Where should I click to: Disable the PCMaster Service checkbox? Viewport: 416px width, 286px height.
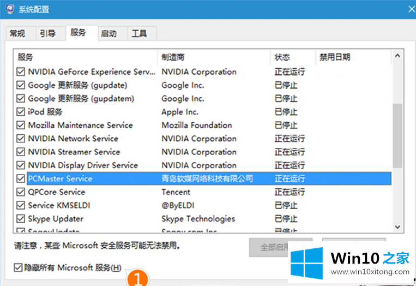point(21,178)
